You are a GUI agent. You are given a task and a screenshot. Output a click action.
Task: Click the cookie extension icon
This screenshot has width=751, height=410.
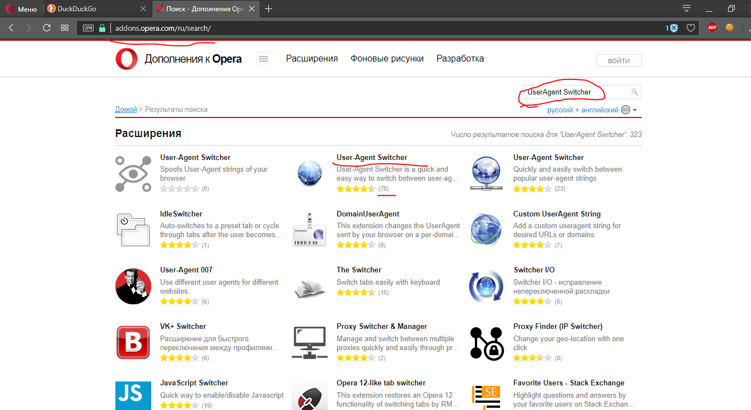pos(729,27)
